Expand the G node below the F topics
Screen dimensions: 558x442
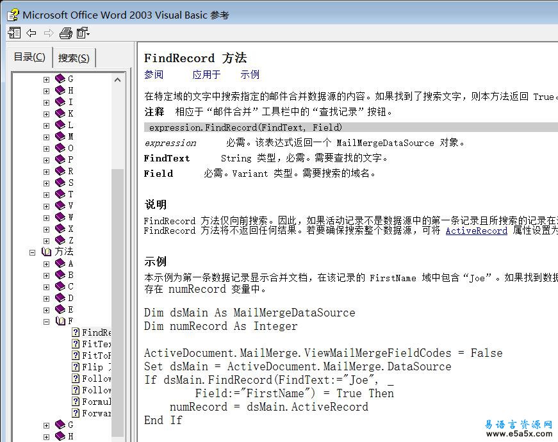pos(46,425)
